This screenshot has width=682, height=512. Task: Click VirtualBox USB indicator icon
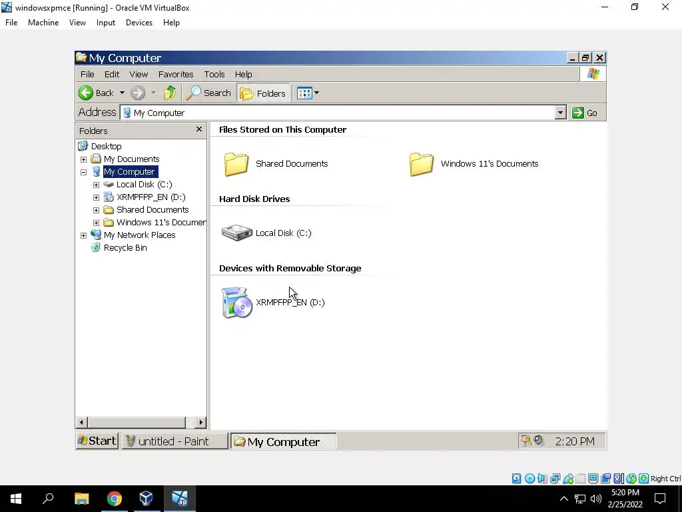568,479
